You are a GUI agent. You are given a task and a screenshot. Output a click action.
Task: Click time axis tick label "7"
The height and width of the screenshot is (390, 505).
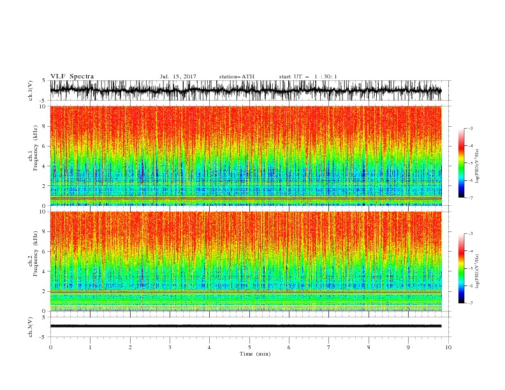pos(329,347)
